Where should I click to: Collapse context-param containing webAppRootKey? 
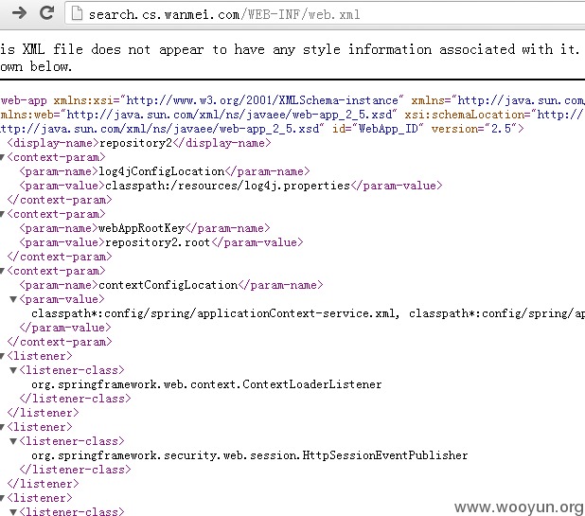pyautogui.click(x=2, y=214)
